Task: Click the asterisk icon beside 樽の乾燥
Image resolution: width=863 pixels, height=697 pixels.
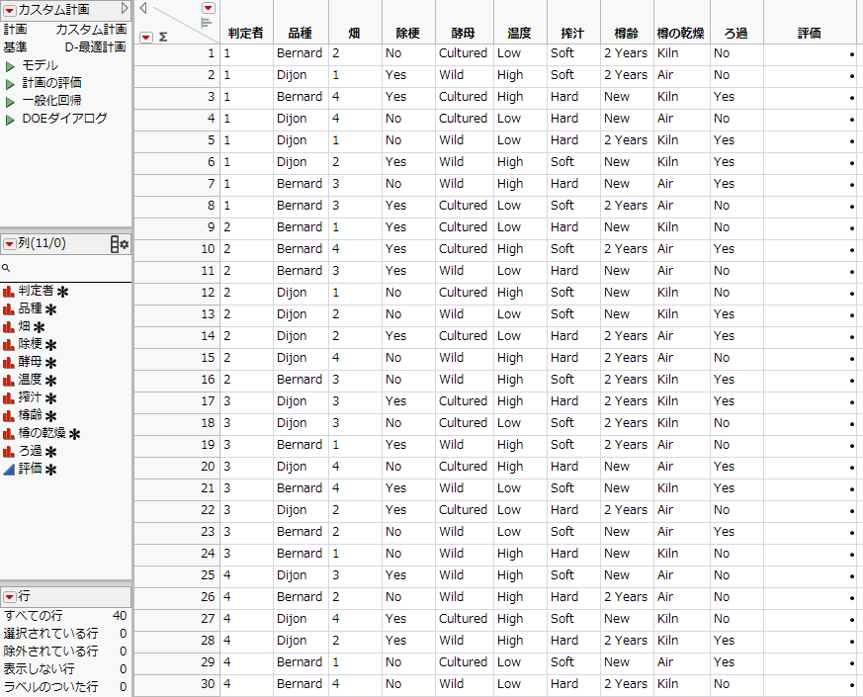Action: coord(75,433)
